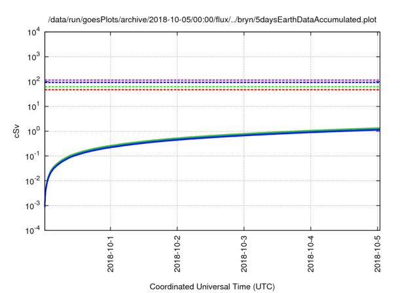Viewport: 419px width, 293px height.
Task: Click the green dashed threshold line
Action: [212, 87]
